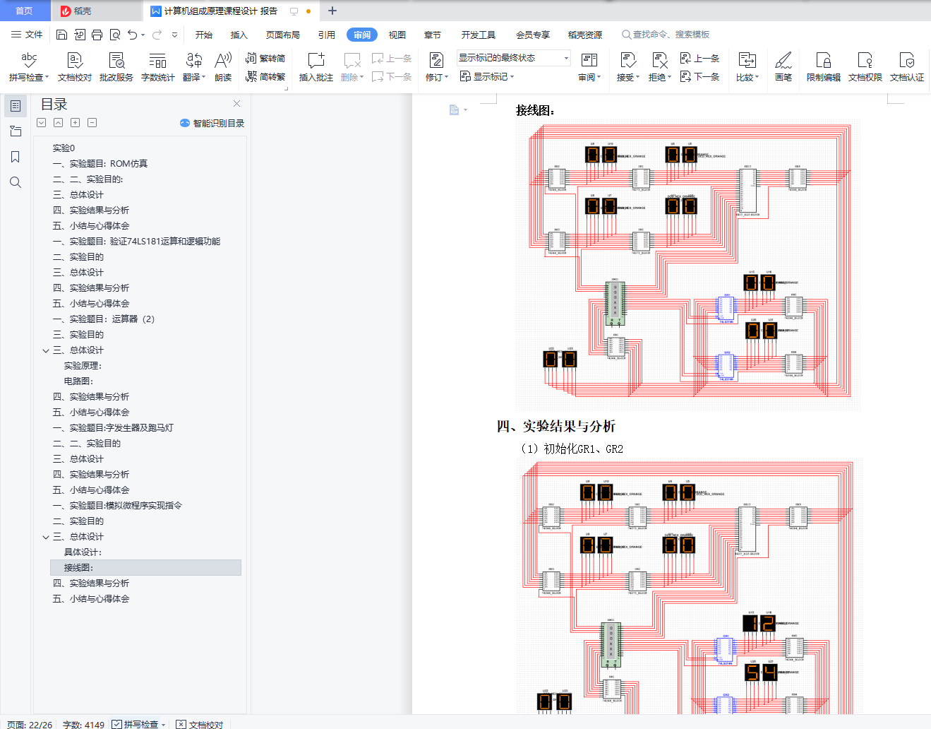The image size is (931, 729).
Task: Select the 画笔 pen tool
Action: tap(783, 67)
